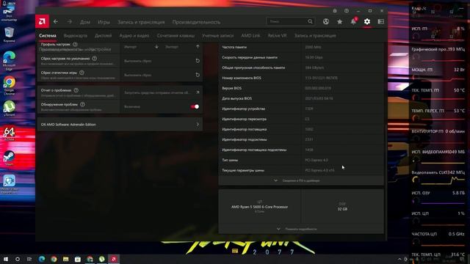Screen dimensions: 470x264
Task: Click the search input field
Action: (287, 21)
